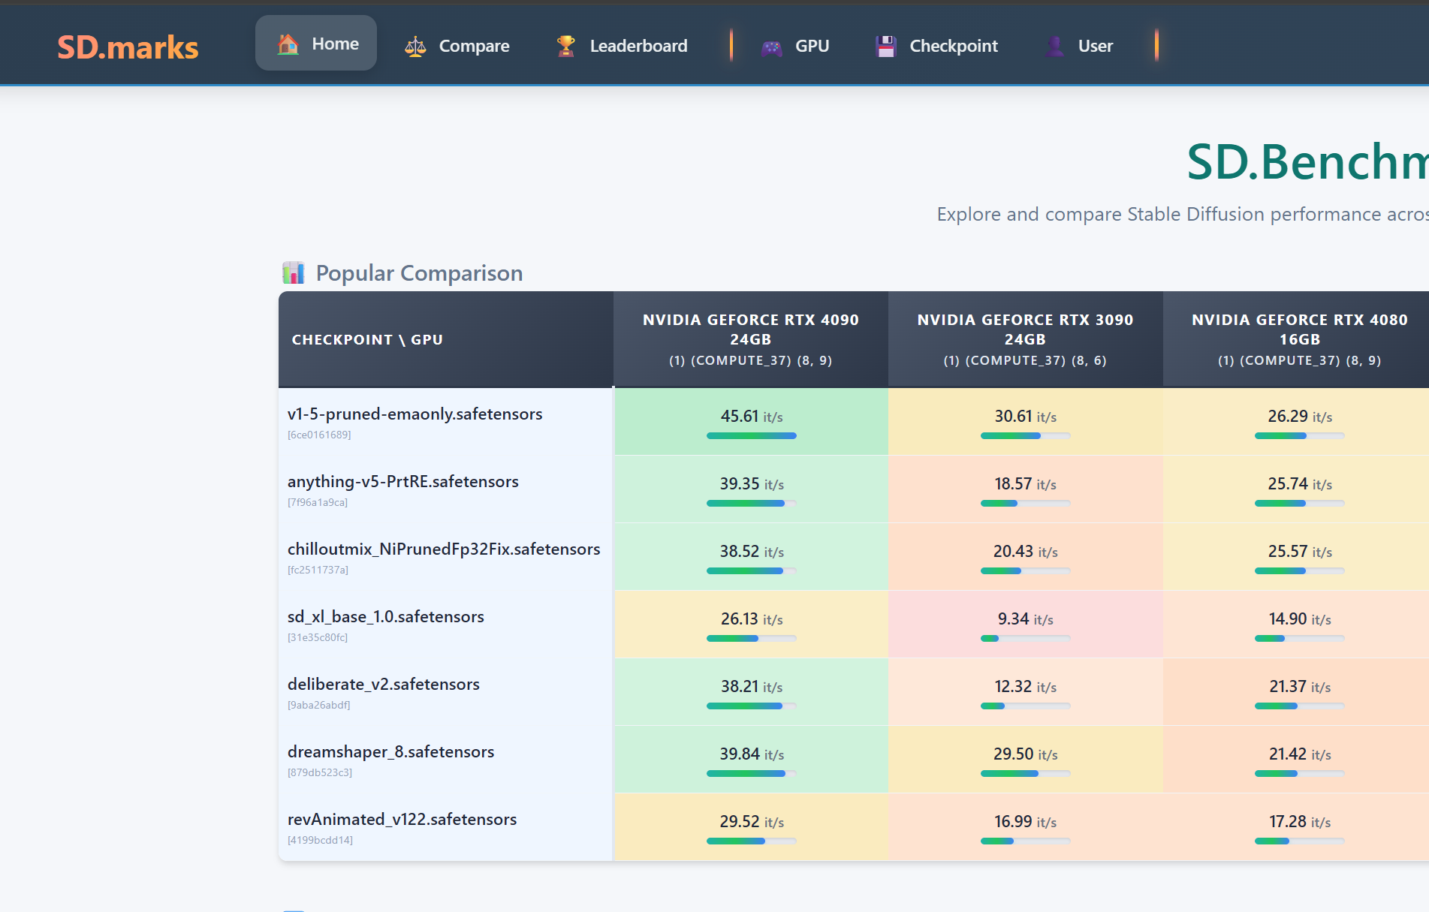
Task: Open sd_xl_base_1.0.safetensors checkpoint
Action: [x=386, y=617]
